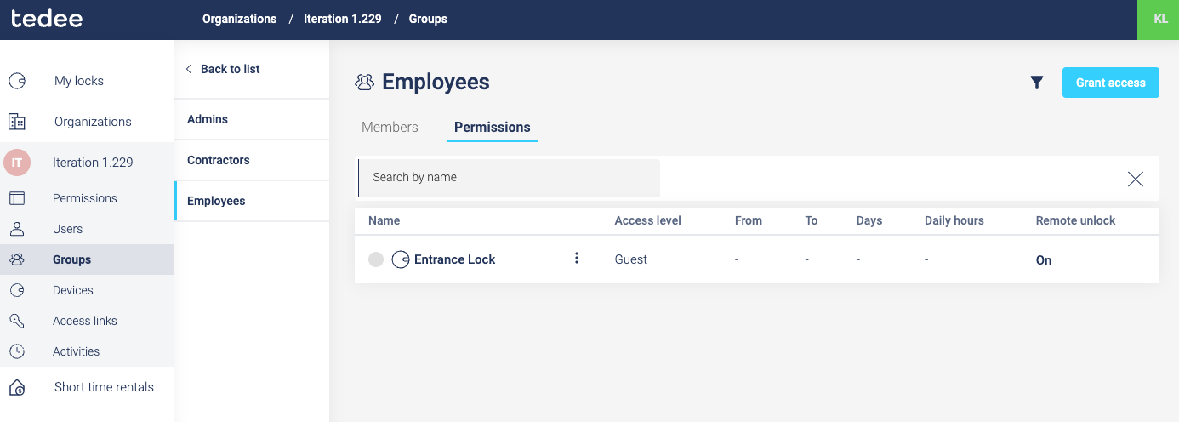The image size is (1179, 422).
Task: Open the Entrance Lock link
Action: point(454,259)
